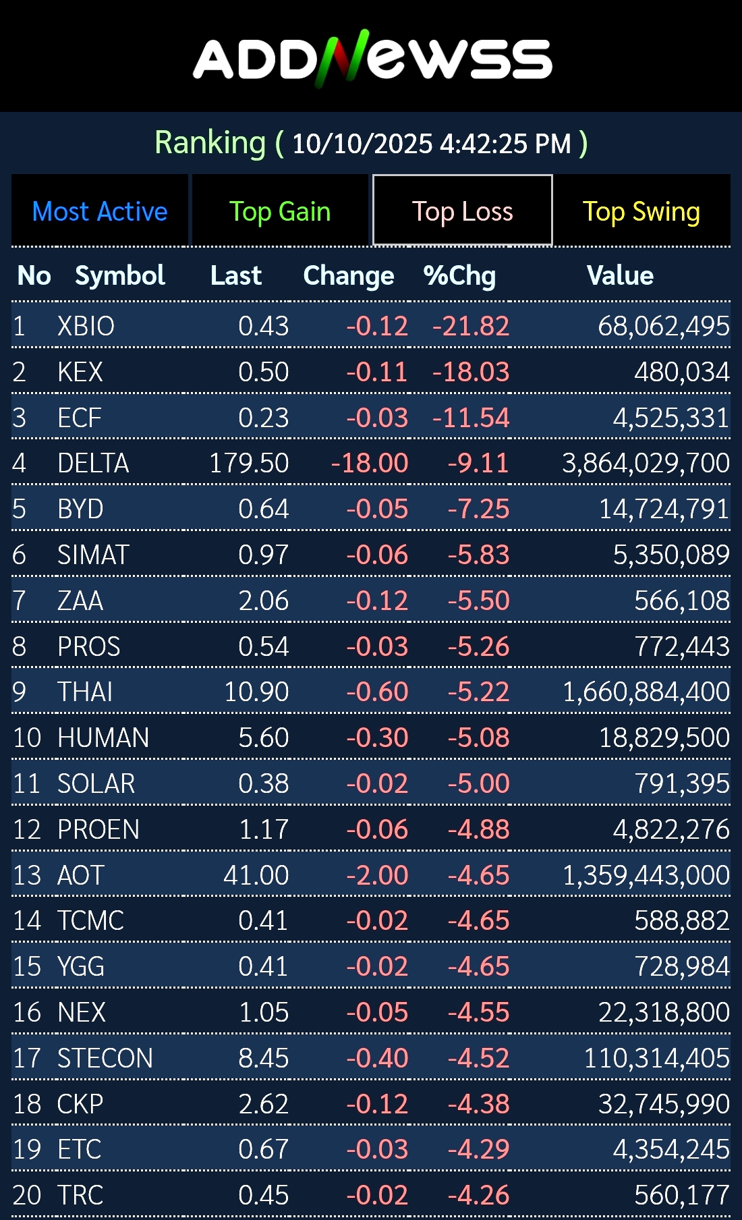This screenshot has height=1220, width=742.
Task: Open the Top Gain tab
Action: click(x=280, y=212)
